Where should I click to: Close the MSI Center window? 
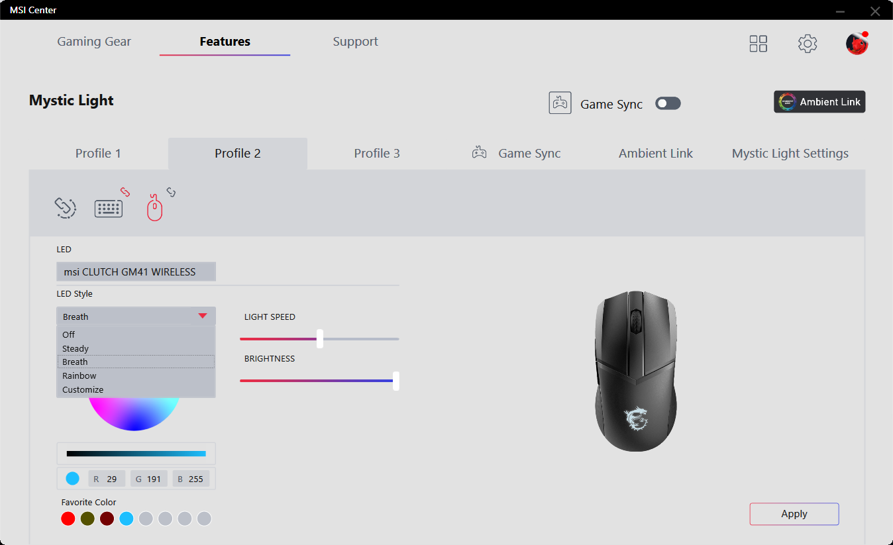(x=875, y=11)
